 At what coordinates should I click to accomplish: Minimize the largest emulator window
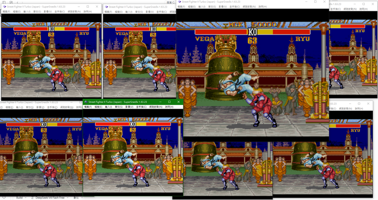pos(306,2)
